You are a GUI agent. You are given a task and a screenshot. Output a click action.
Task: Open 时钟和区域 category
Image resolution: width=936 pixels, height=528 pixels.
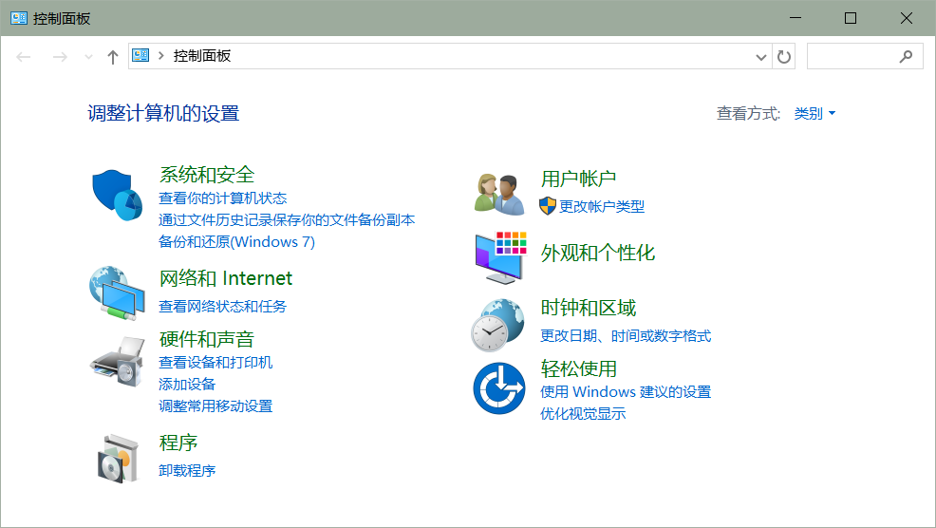tap(588, 308)
